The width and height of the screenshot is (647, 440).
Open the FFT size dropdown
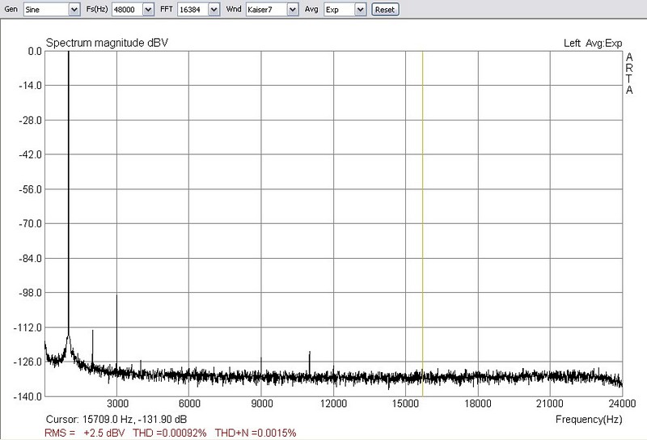click(x=198, y=10)
